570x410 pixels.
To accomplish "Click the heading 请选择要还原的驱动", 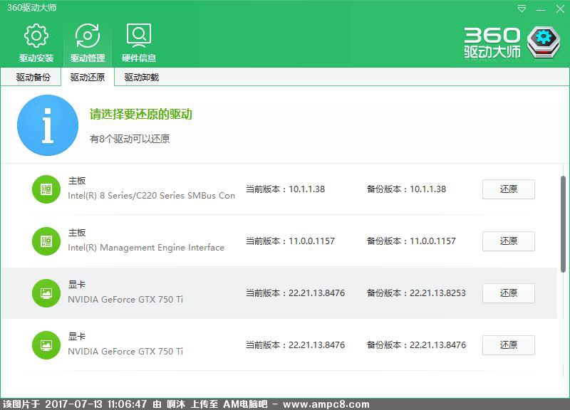I will point(141,115).
